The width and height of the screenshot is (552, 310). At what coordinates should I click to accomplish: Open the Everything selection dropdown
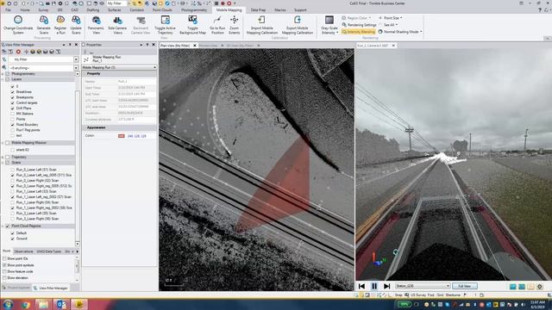coord(76,68)
